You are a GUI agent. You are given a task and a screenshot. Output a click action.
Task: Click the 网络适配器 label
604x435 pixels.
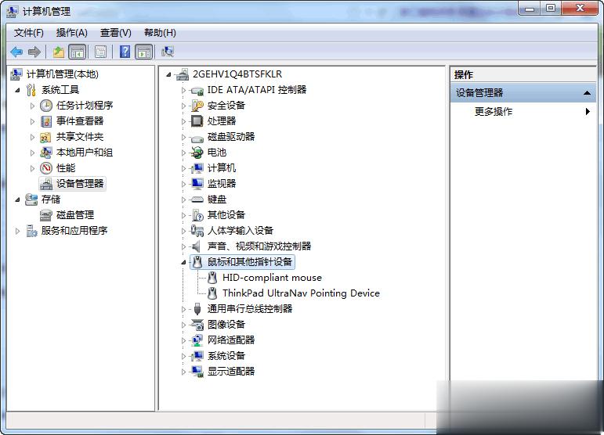(231, 340)
